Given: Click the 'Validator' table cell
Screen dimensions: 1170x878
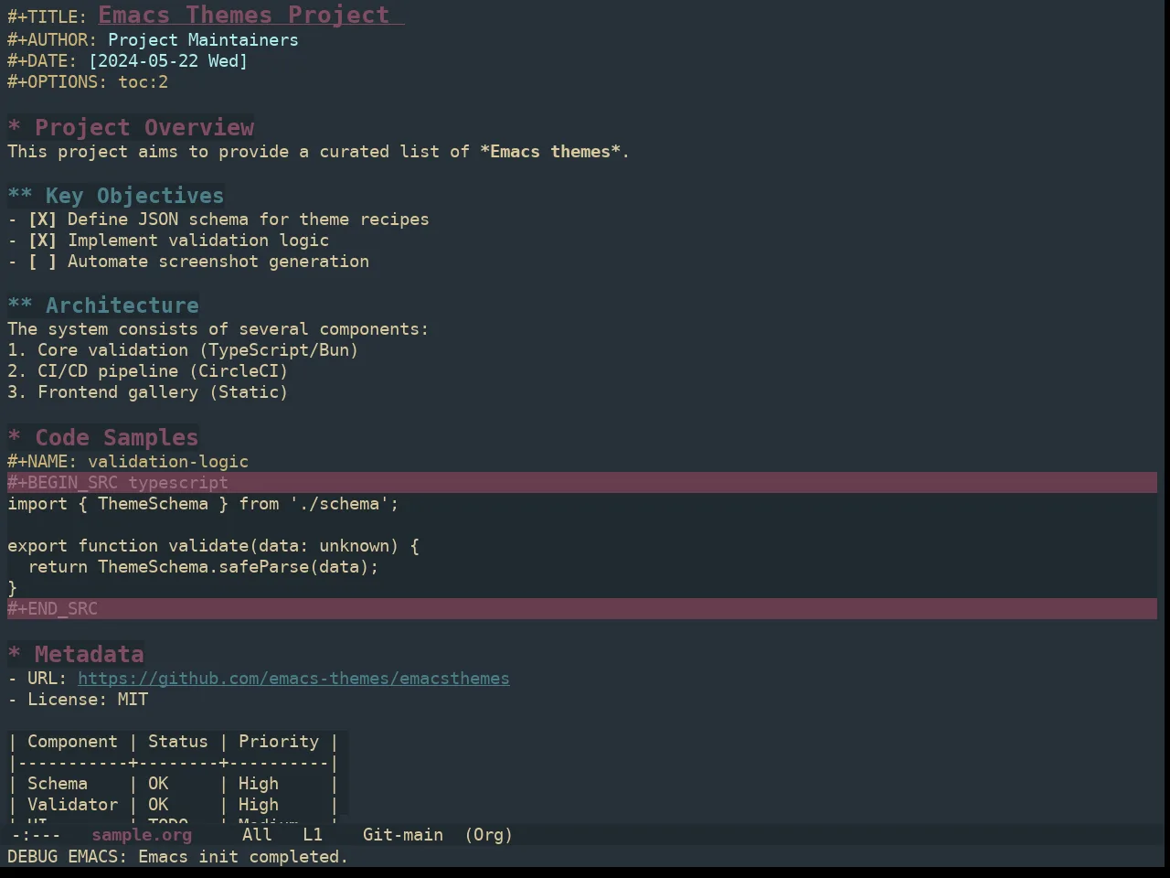Looking at the screenshot, I should [72, 805].
